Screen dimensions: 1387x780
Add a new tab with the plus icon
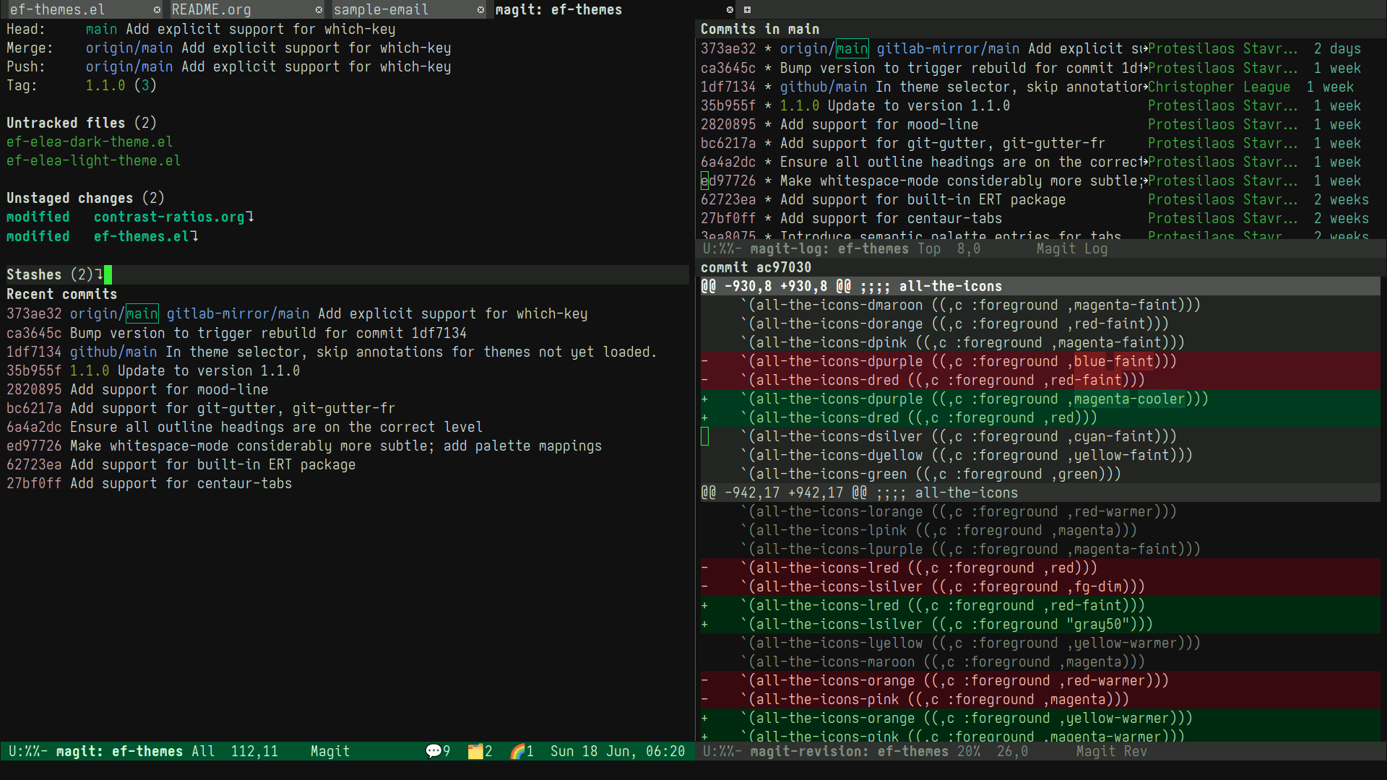click(x=747, y=10)
